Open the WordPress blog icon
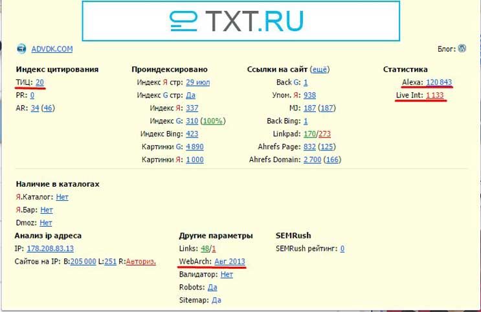Viewport: 481px width, 312px height. click(462, 48)
